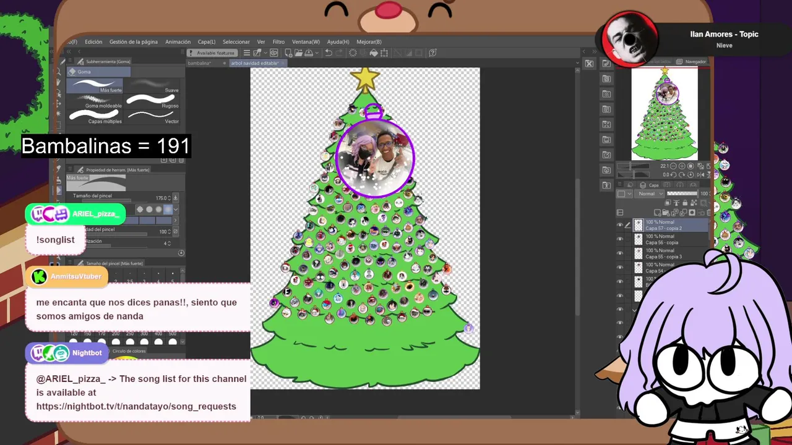This screenshot has width=792, height=445.
Task: Click the new document icon
Action: pos(288,53)
